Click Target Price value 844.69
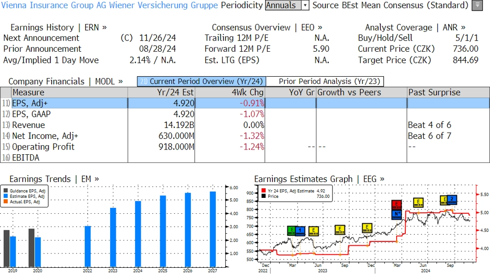490x275 pixels. 466,60
